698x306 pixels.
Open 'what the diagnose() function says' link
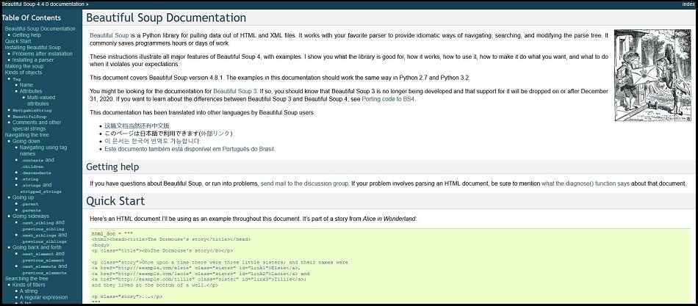pyautogui.click(x=586, y=183)
